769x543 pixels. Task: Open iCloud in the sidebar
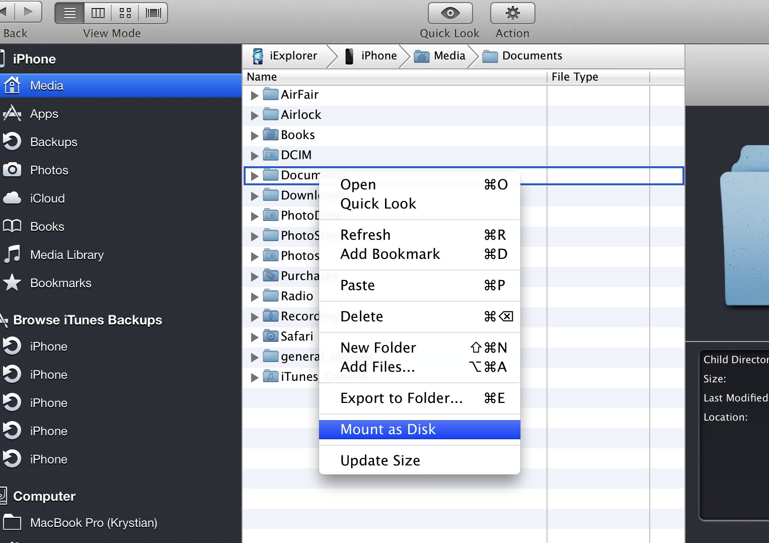pos(47,198)
